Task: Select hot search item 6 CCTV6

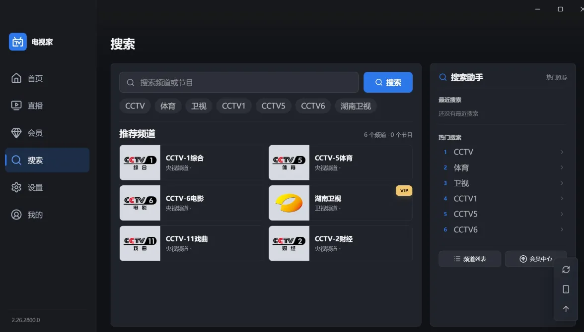Action: click(x=503, y=229)
